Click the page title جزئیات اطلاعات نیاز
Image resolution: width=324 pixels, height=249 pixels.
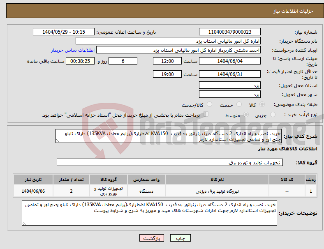(294, 11)
